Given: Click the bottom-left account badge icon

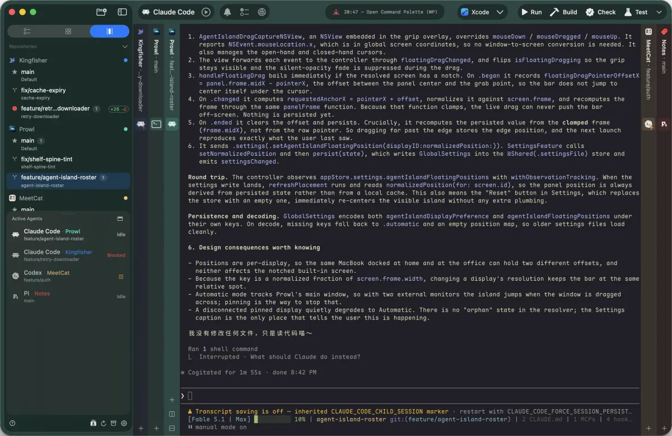Looking at the screenshot, I should pos(94,423).
